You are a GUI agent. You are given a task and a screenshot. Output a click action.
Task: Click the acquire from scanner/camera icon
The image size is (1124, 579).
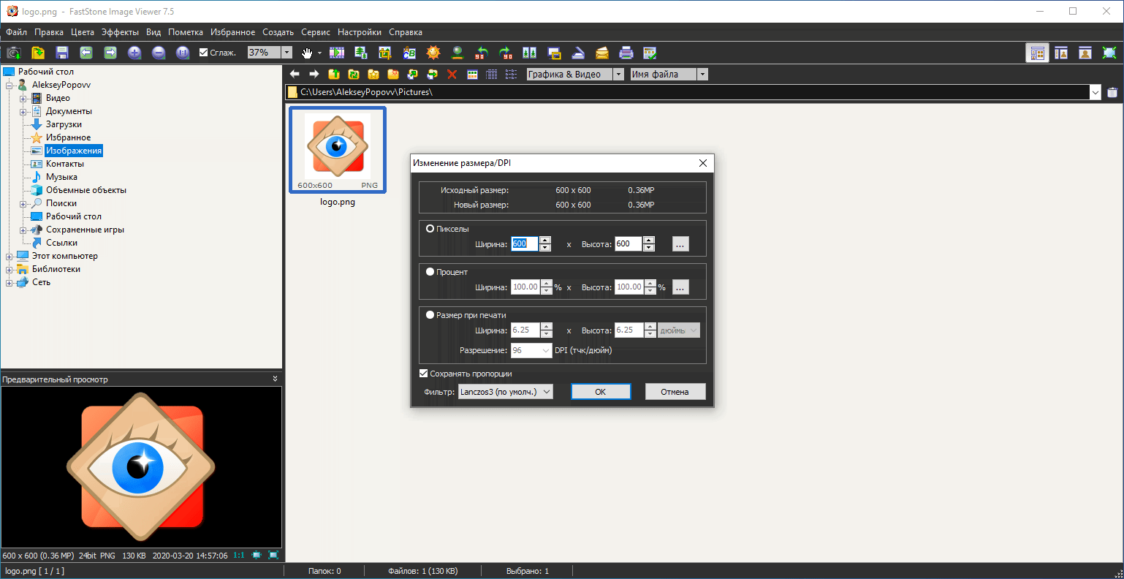pos(14,53)
